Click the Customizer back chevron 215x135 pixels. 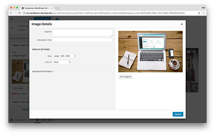(x=12, y=28)
